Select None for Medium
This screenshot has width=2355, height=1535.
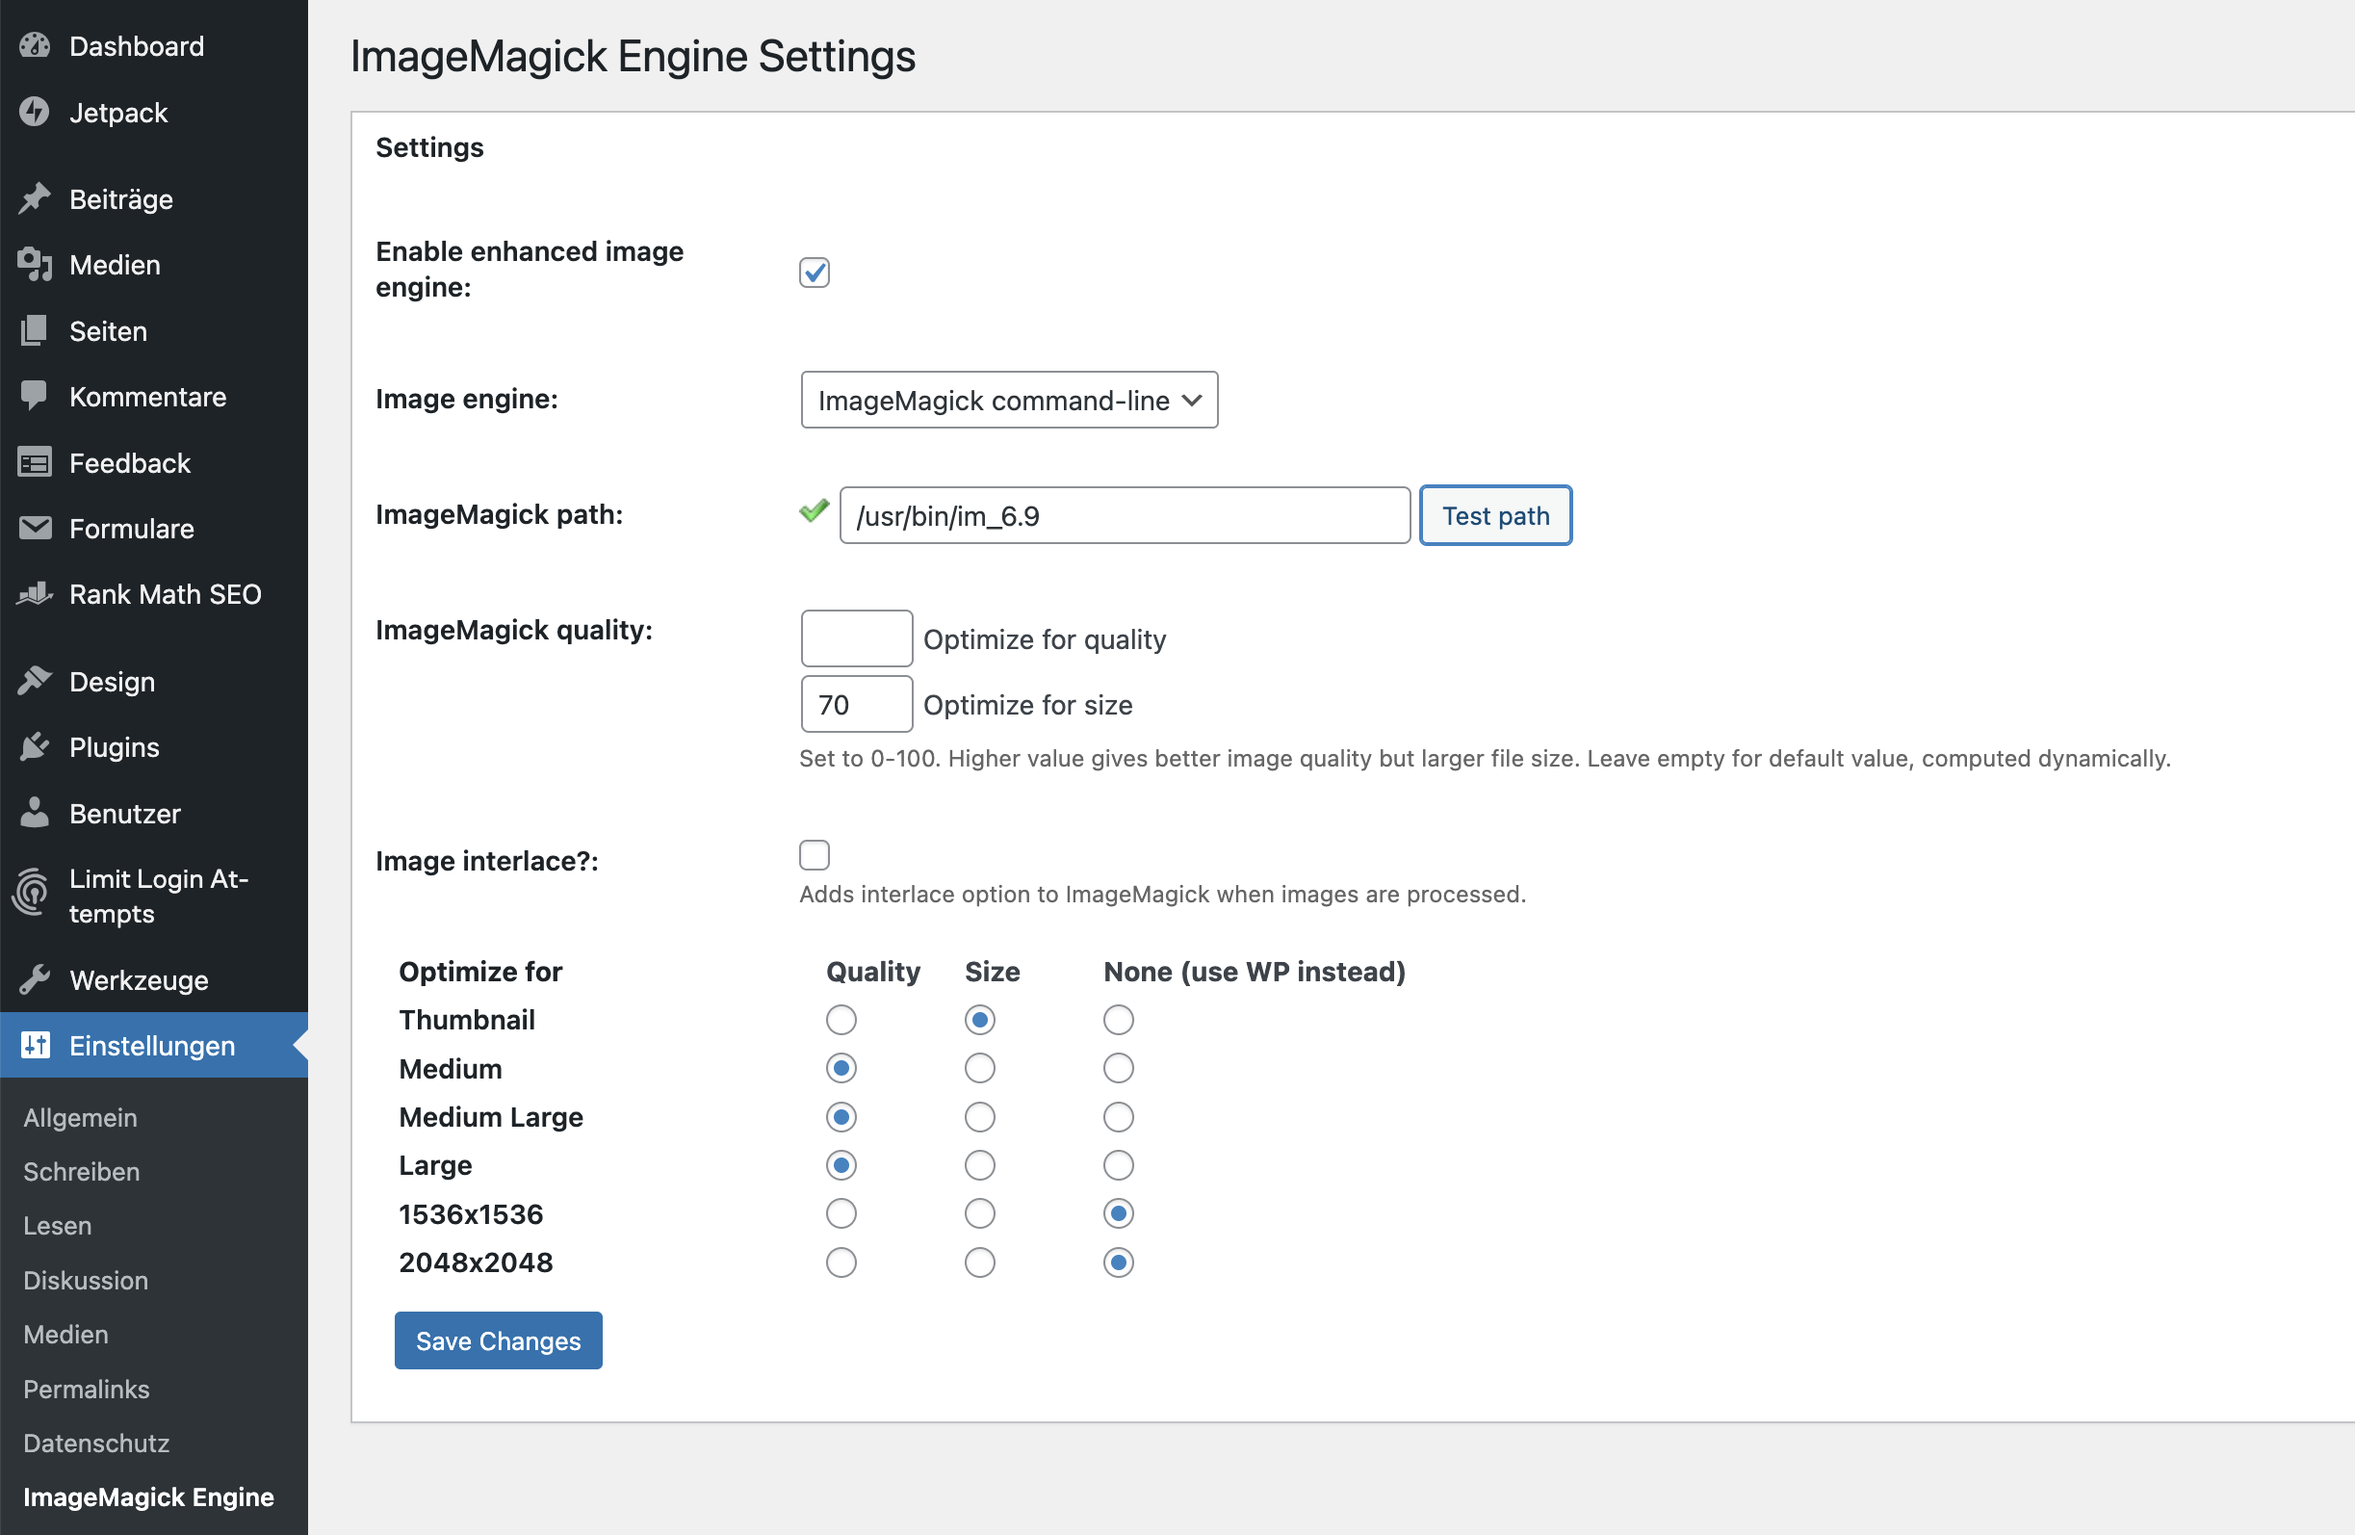[x=1118, y=1068]
